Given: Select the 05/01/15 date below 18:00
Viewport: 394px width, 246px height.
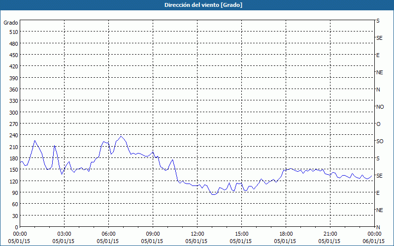Looking at the screenshot, I should (x=285, y=241).
